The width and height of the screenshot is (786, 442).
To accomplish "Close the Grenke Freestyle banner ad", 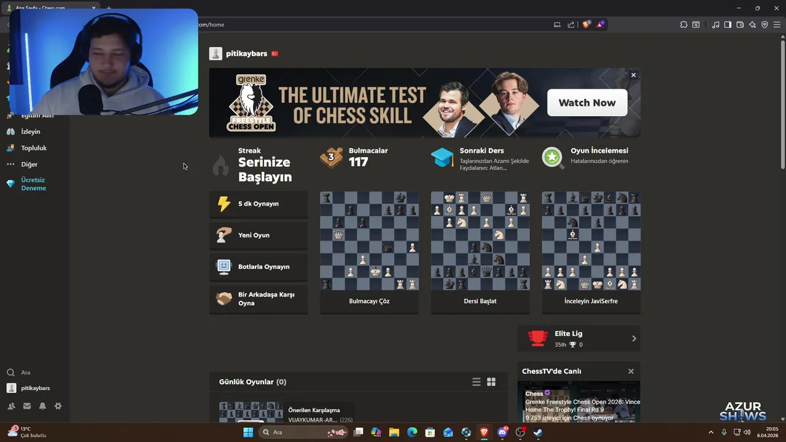I will pyautogui.click(x=633, y=75).
